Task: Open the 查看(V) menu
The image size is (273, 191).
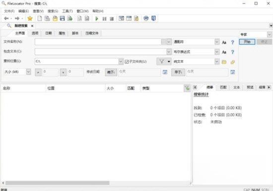Action: [38, 11]
